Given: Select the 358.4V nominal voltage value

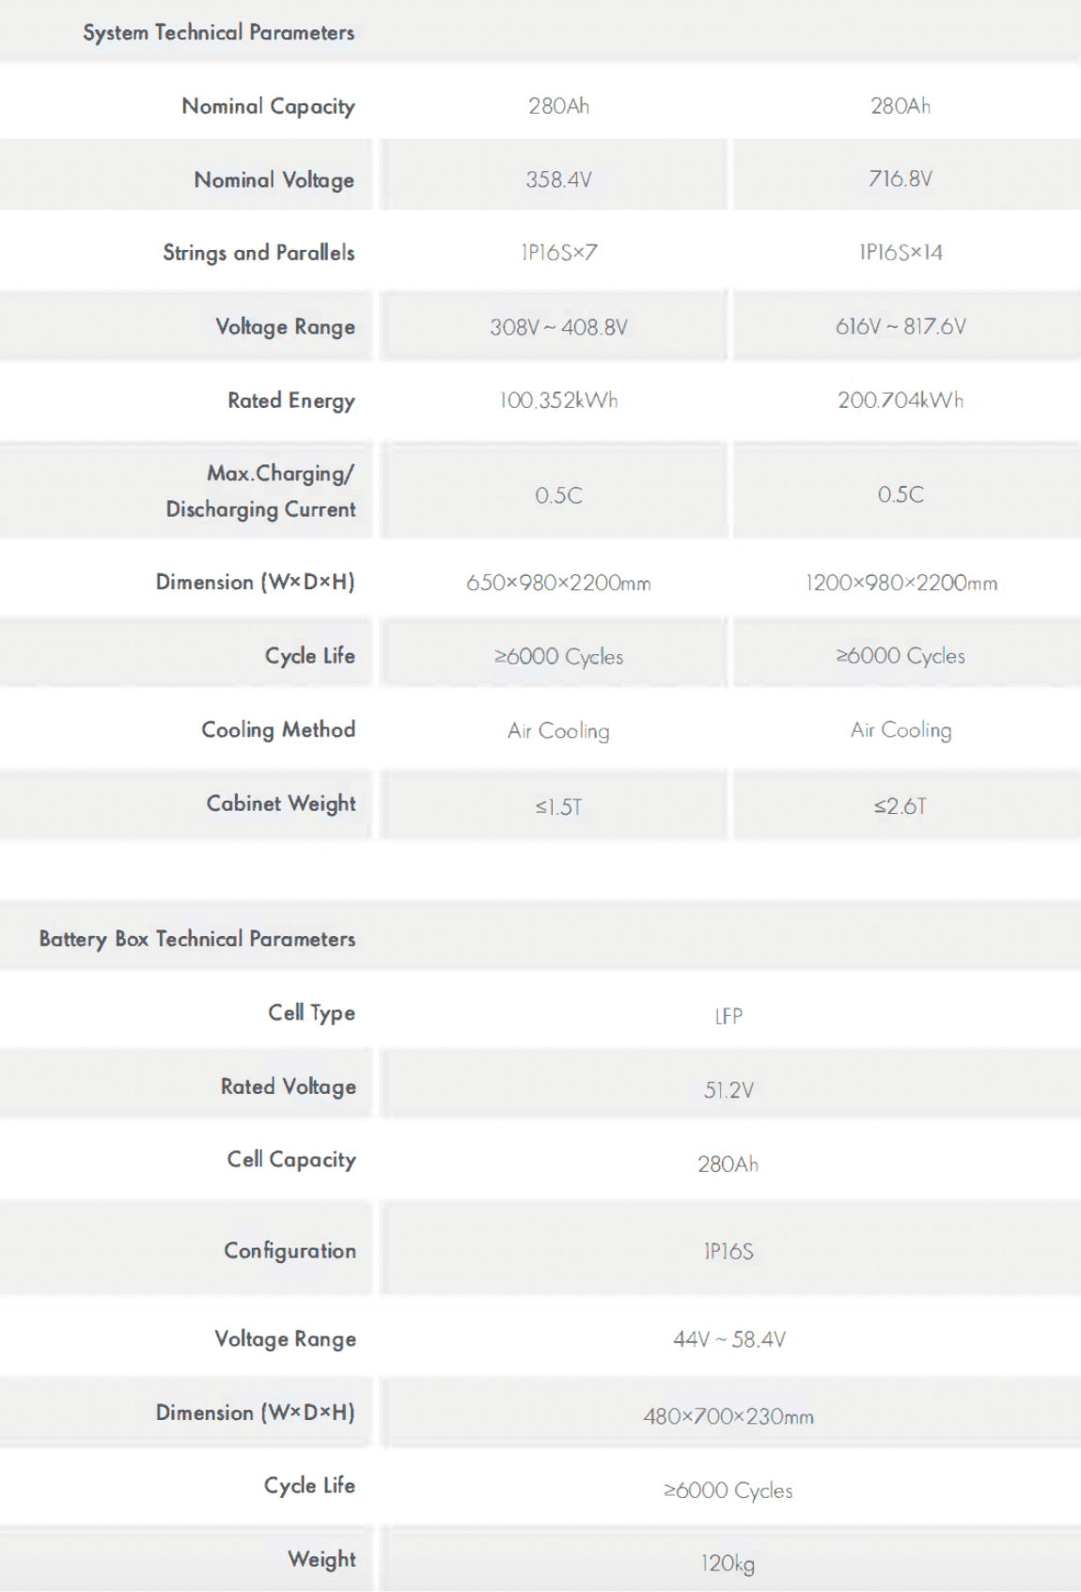Looking at the screenshot, I should point(558,179).
